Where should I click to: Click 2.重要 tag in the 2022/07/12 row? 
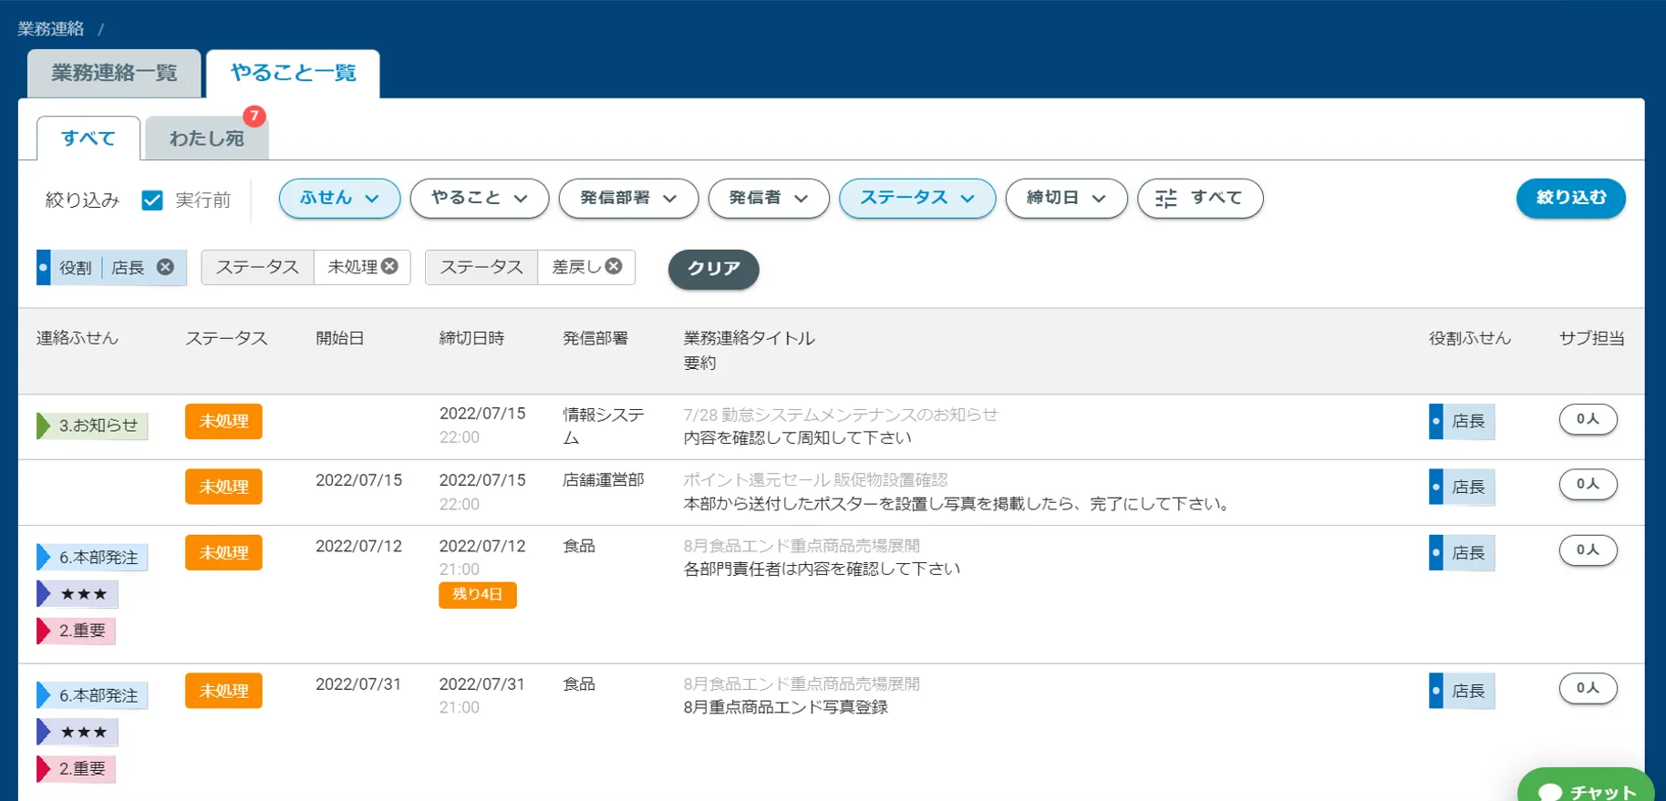point(76,631)
